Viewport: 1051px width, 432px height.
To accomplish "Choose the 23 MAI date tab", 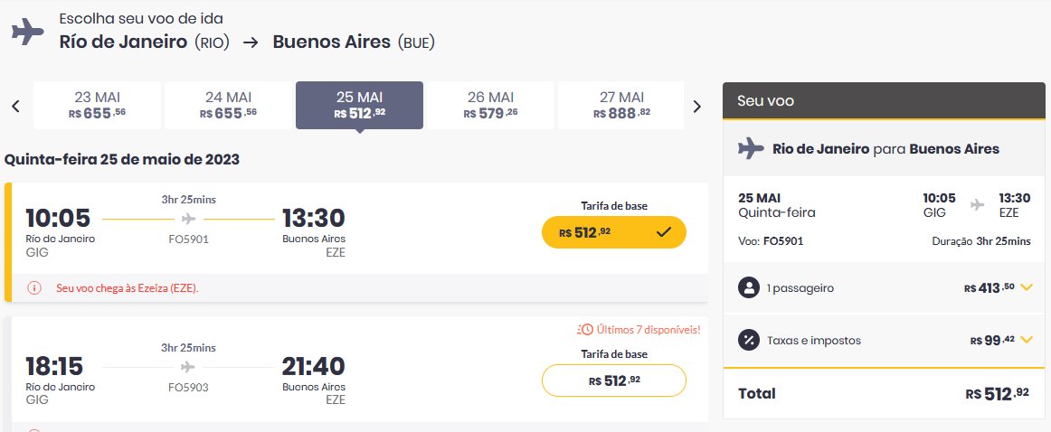I will point(97,105).
